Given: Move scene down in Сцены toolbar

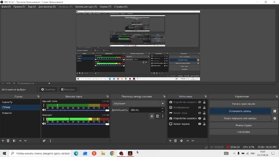Looking at the screenshot, I should [x=25, y=141].
